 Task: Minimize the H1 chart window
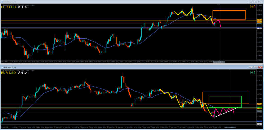pos(251,67)
